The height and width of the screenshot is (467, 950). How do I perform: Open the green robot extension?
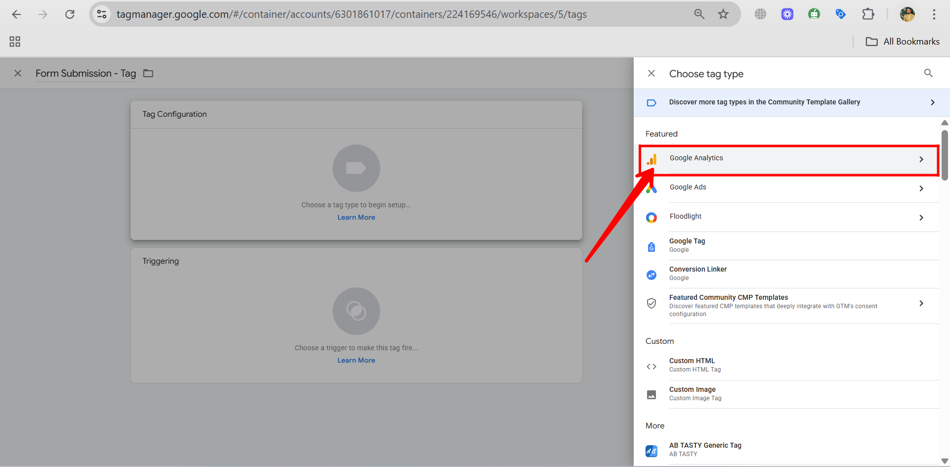point(814,14)
